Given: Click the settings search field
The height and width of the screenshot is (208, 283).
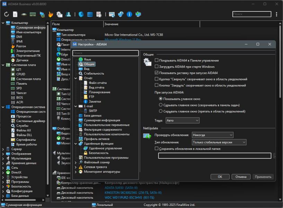Looking at the screenshot, I should [x=105, y=53].
